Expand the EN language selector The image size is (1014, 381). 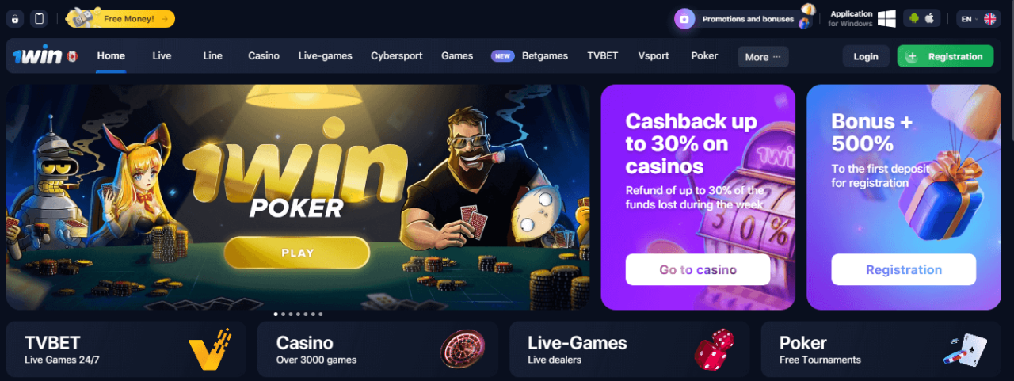pyautogui.click(x=979, y=18)
